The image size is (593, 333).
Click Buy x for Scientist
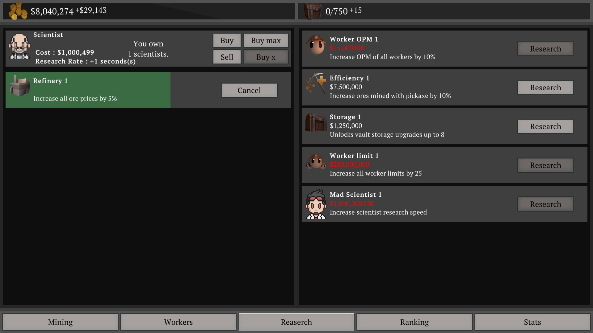click(x=265, y=57)
